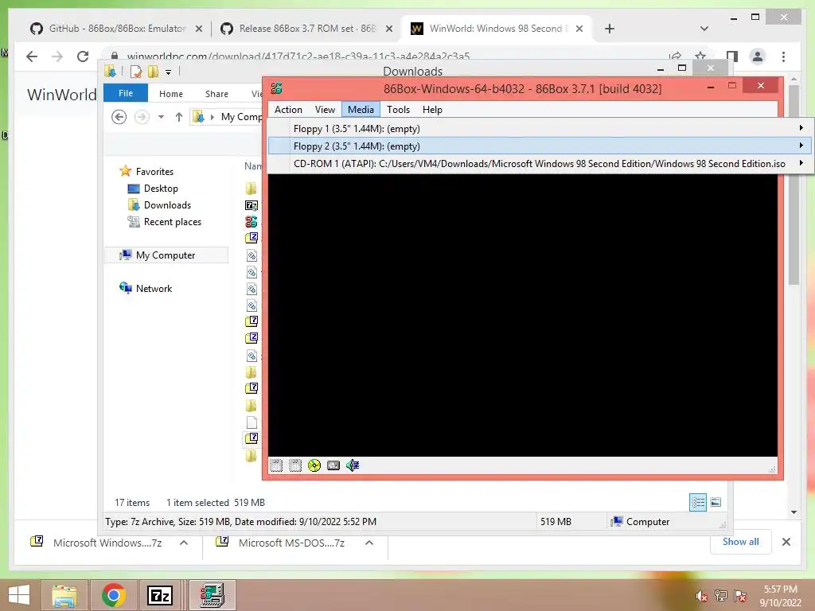Image resolution: width=815 pixels, height=611 pixels.
Task: Click the GitHub 86Box/86Box browser tab
Action: coord(115,28)
